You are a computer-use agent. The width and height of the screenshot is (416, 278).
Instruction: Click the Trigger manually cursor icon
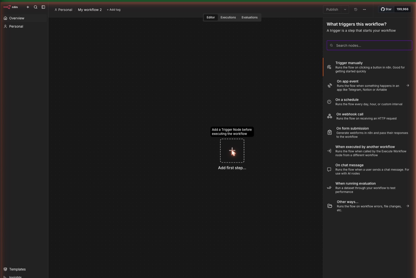(x=329, y=67)
